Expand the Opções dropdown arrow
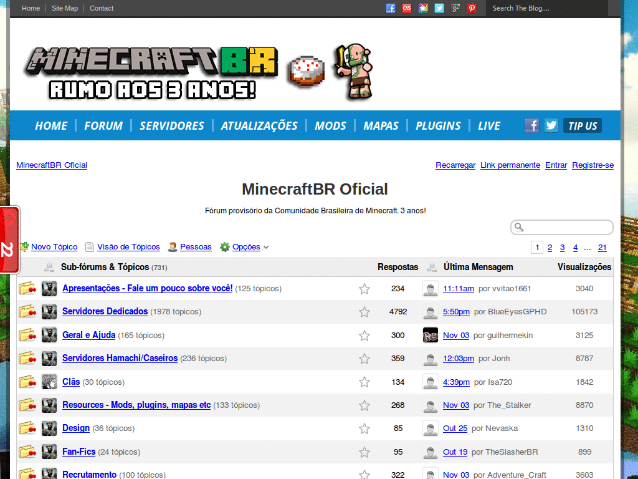The image size is (638, 479). [x=266, y=247]
